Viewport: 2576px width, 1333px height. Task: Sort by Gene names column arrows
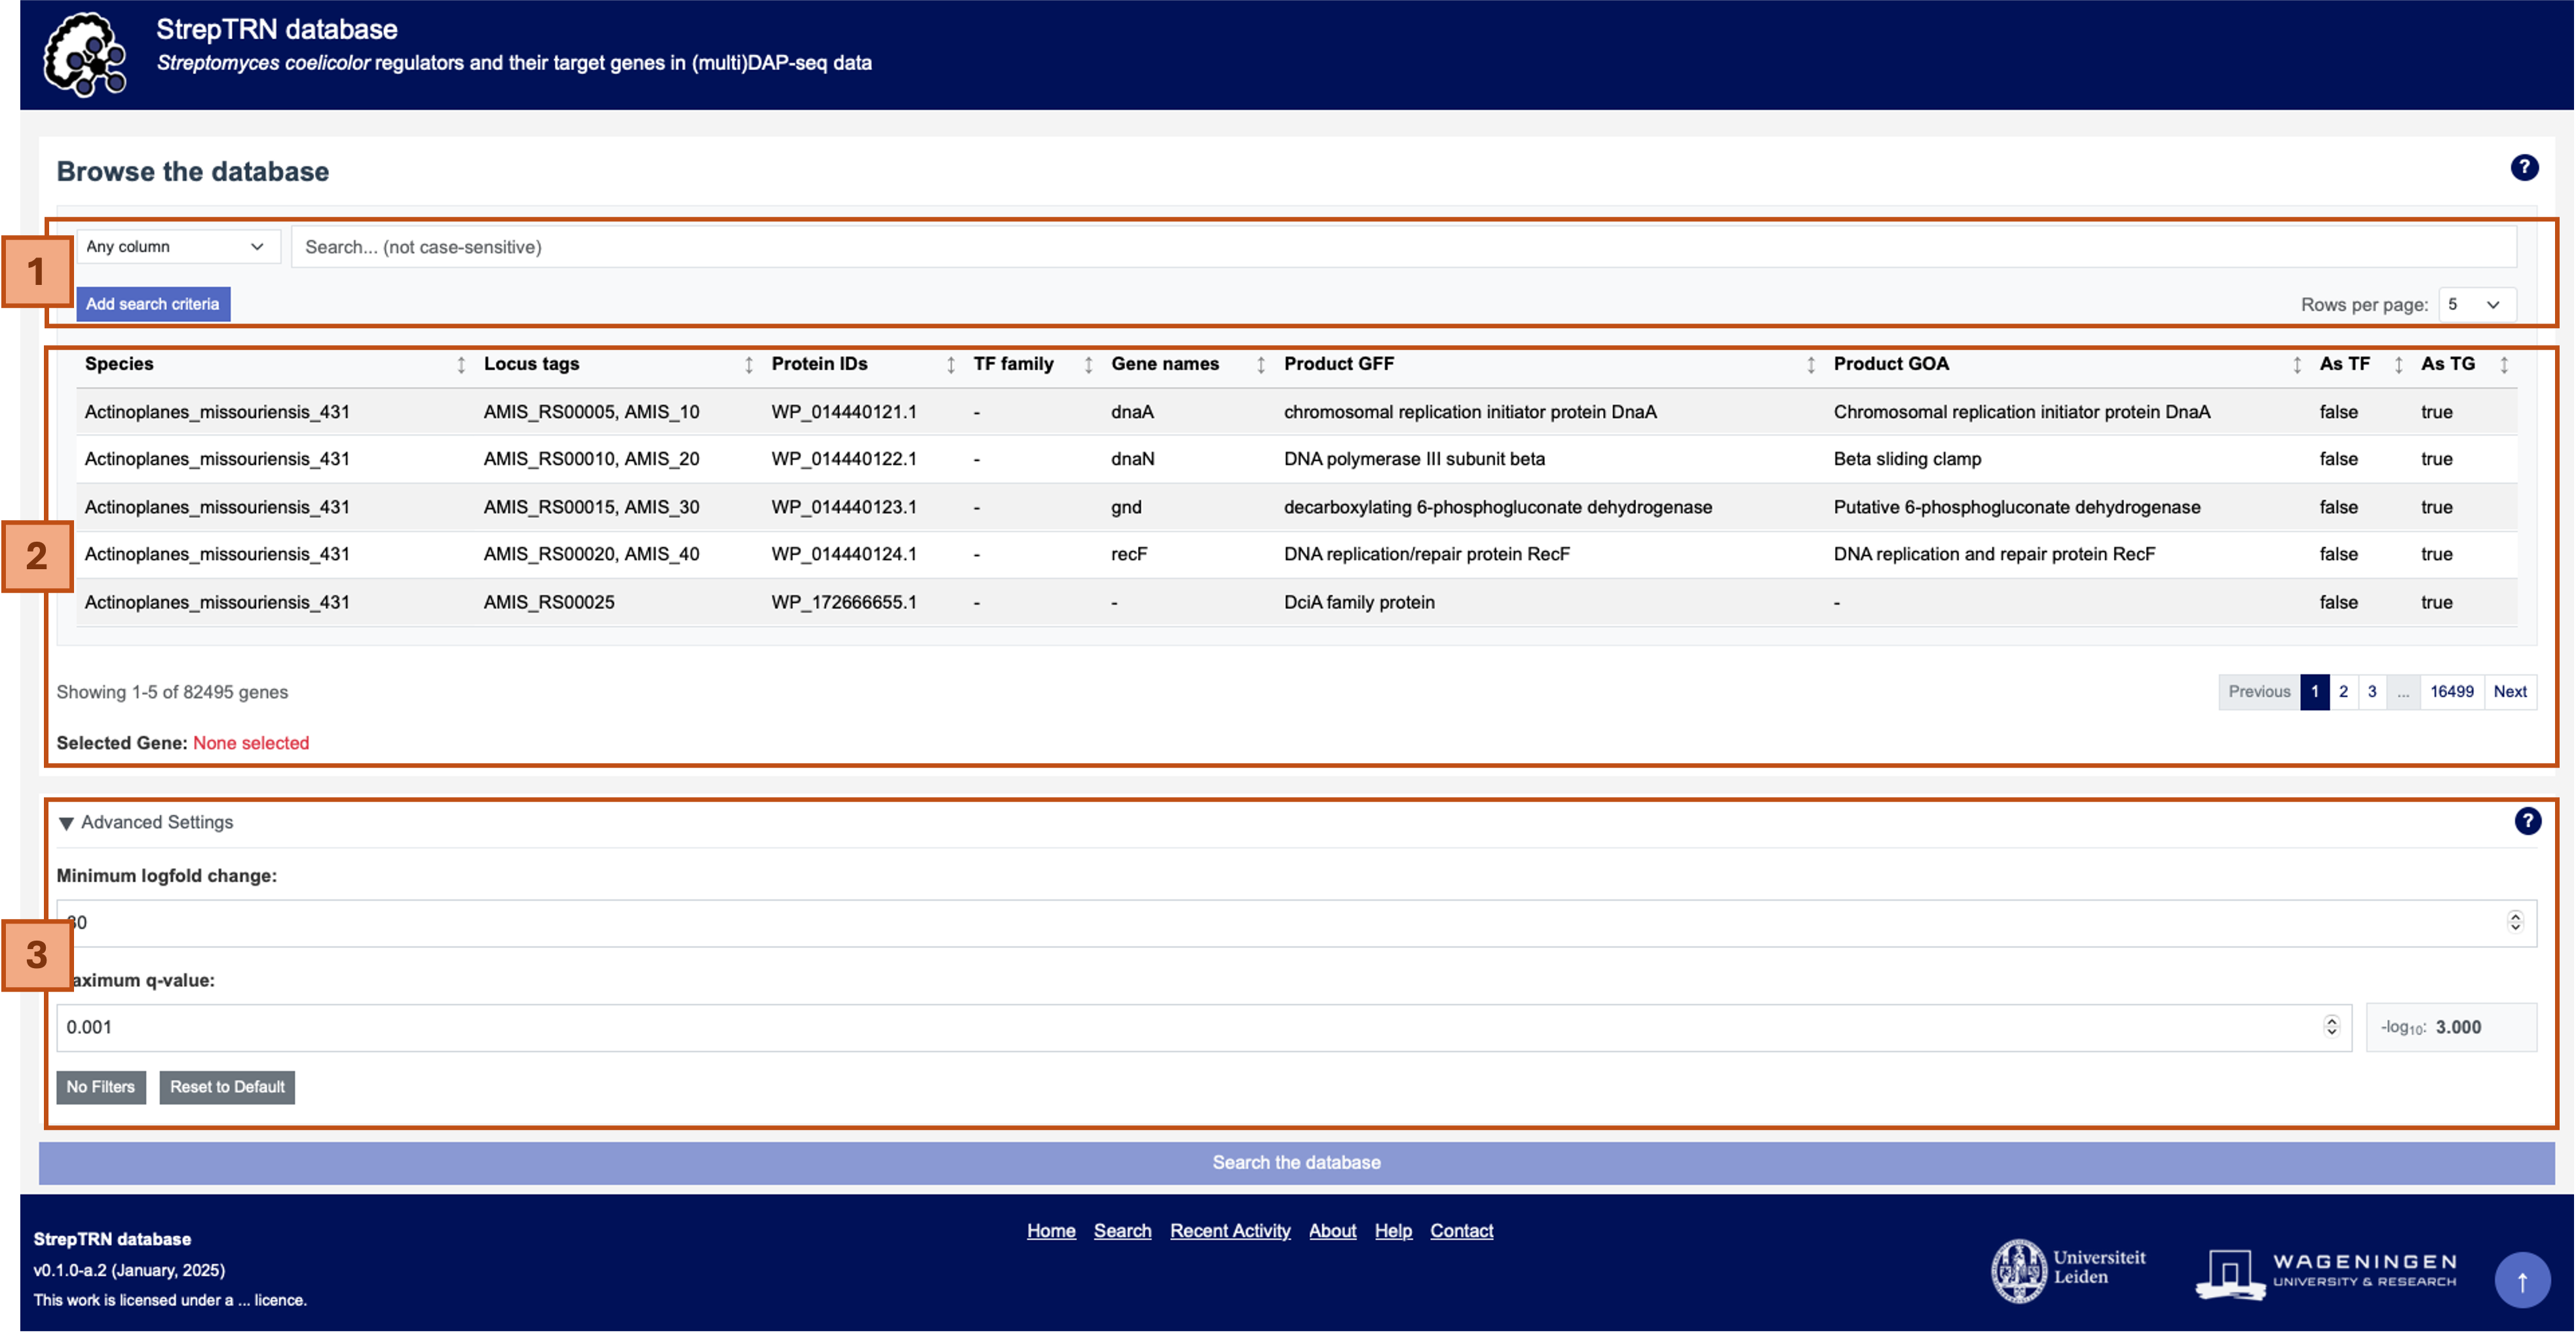pos(1261,365)
